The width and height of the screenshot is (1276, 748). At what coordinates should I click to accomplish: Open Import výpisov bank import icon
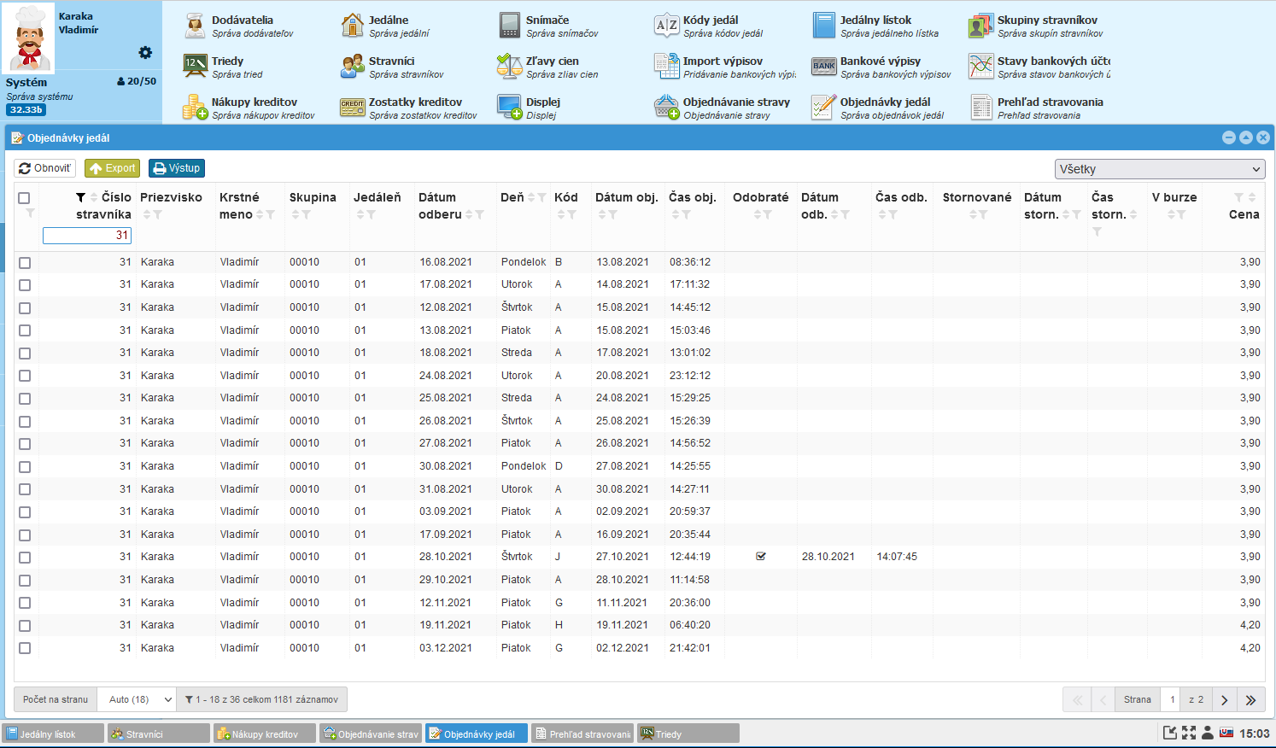pos(667,67)
